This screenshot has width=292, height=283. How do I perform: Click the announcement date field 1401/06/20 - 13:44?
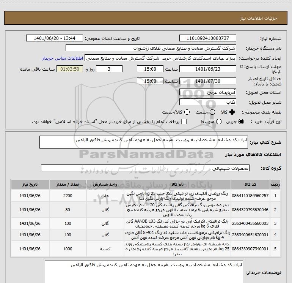pyautogui.click(x=55, y=38)
